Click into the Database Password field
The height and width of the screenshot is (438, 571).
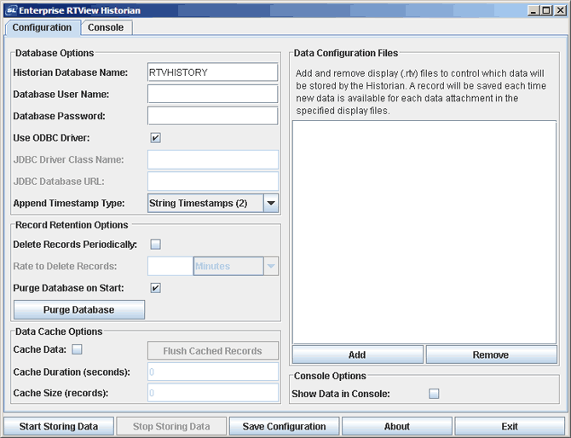213,116
